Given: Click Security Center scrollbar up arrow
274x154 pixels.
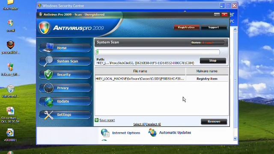Looking at the screenshot, I should [x=235, y=30].
